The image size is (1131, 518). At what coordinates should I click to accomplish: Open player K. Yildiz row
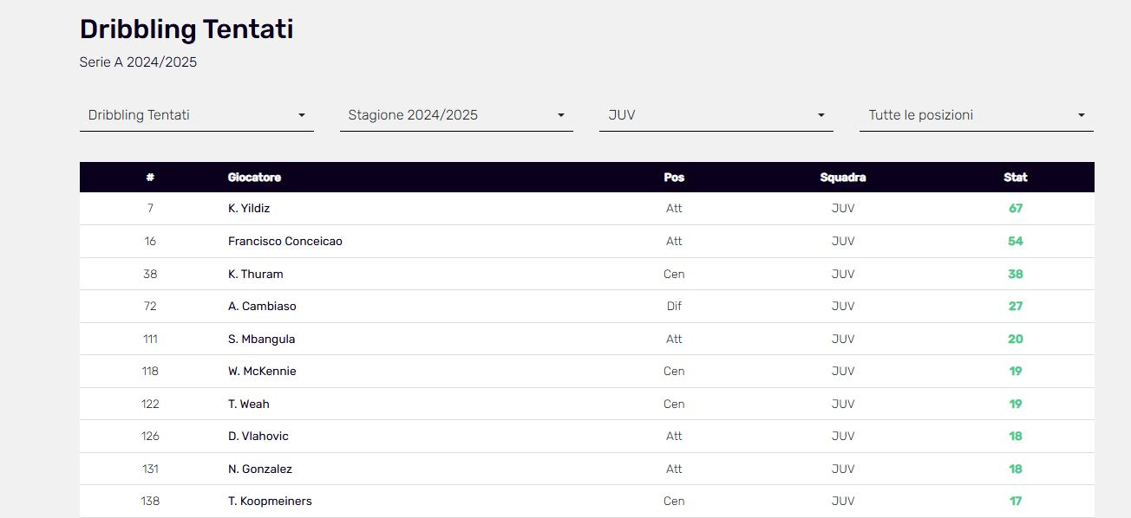[587, 209]
